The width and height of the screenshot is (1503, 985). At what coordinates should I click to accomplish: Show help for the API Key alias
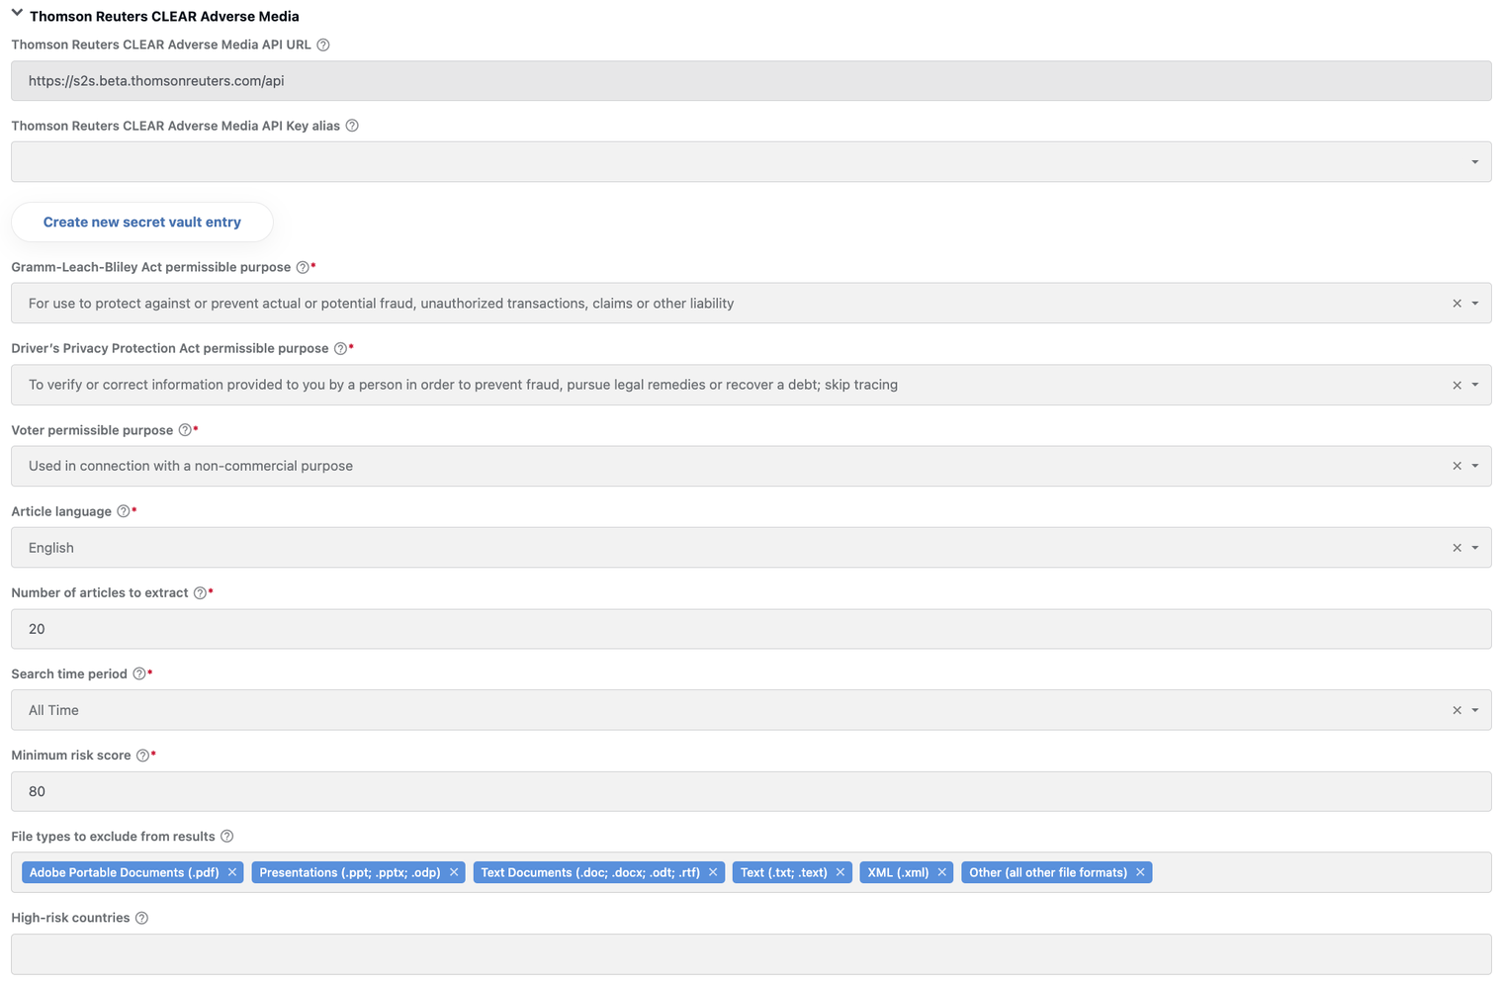pyautogui.click(x=352, y=126)
